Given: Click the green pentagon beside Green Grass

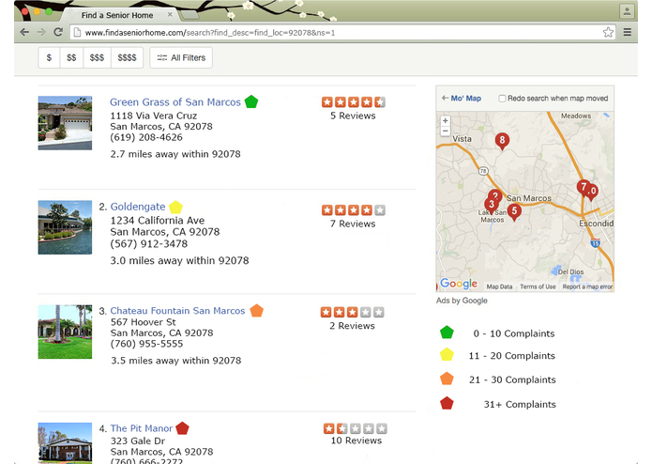Looking at the screenshot, I should (251, 101).
